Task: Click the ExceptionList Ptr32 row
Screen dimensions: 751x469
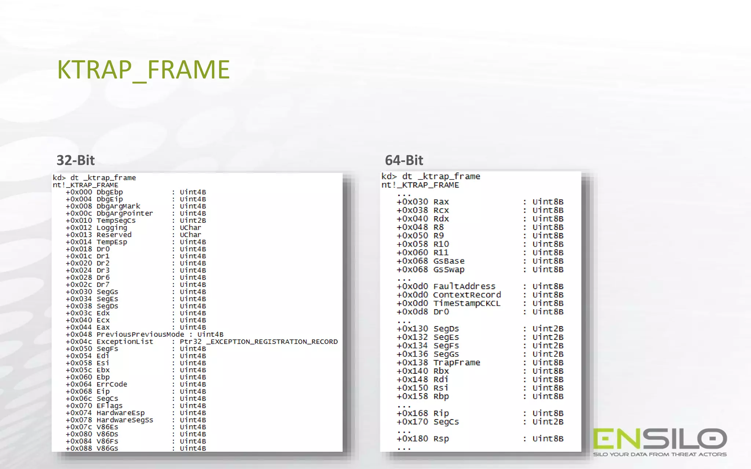Action: click(x=202, y=341)
